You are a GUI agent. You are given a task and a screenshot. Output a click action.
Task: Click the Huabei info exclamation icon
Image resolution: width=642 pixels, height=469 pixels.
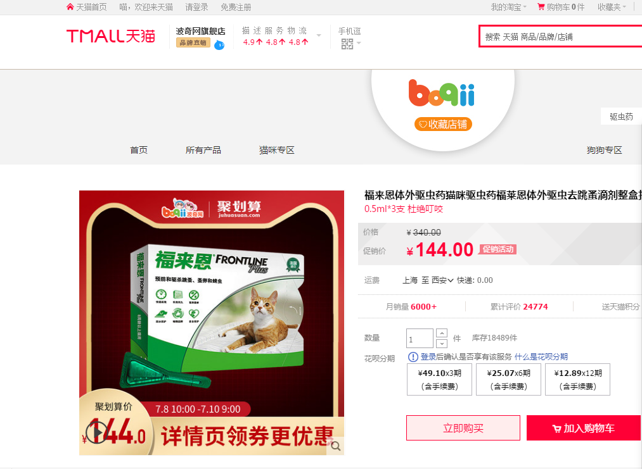click(x=413, y=356)
